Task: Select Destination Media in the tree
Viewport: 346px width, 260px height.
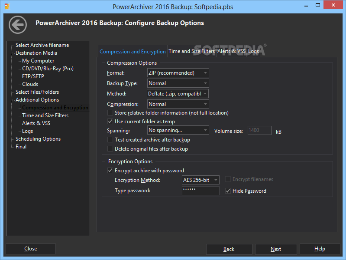Action: tap(36, 53)
